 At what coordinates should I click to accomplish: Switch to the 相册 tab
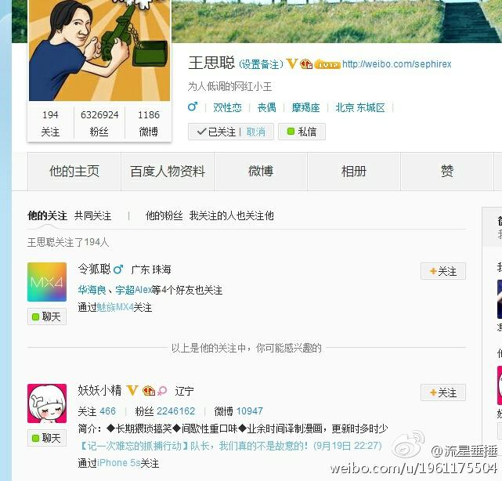354,172
